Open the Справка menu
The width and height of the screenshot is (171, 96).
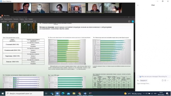click(30, 19)
